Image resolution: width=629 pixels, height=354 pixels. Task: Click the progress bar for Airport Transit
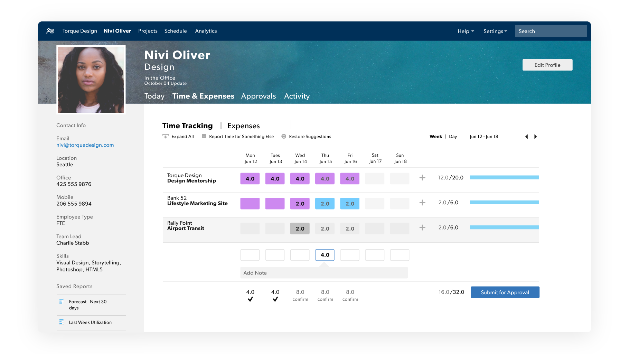(x=504, y=227)
